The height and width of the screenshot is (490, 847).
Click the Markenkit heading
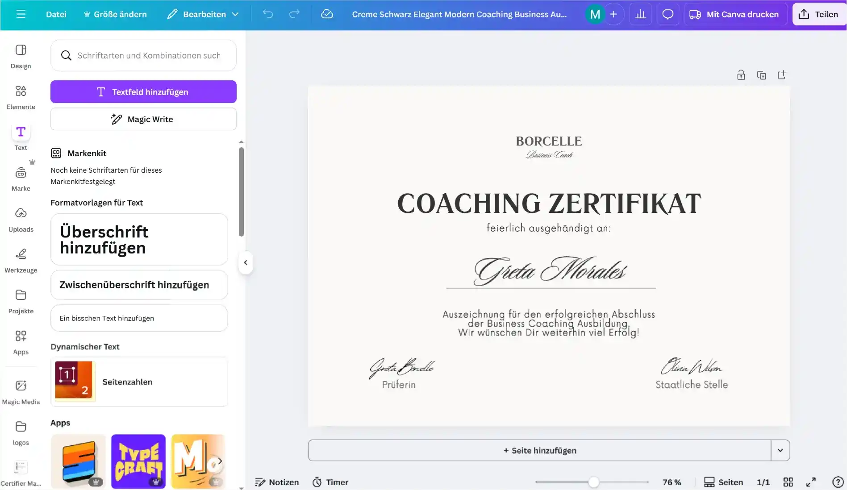tap(87, 153)
